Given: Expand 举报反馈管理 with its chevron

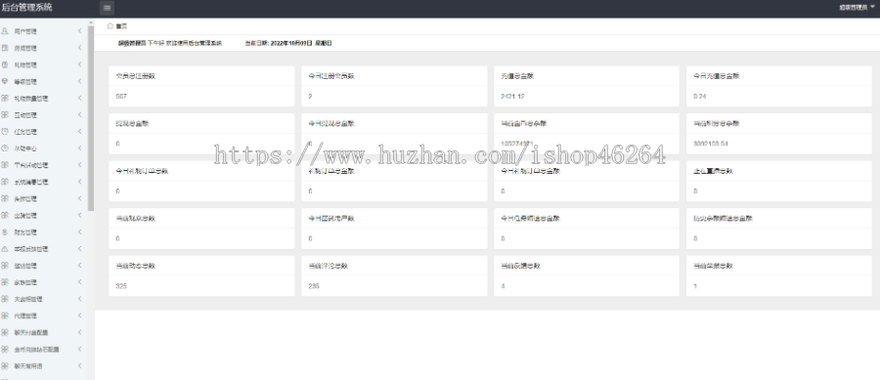Looking at the screenshot, I should (x=80, y=248).
